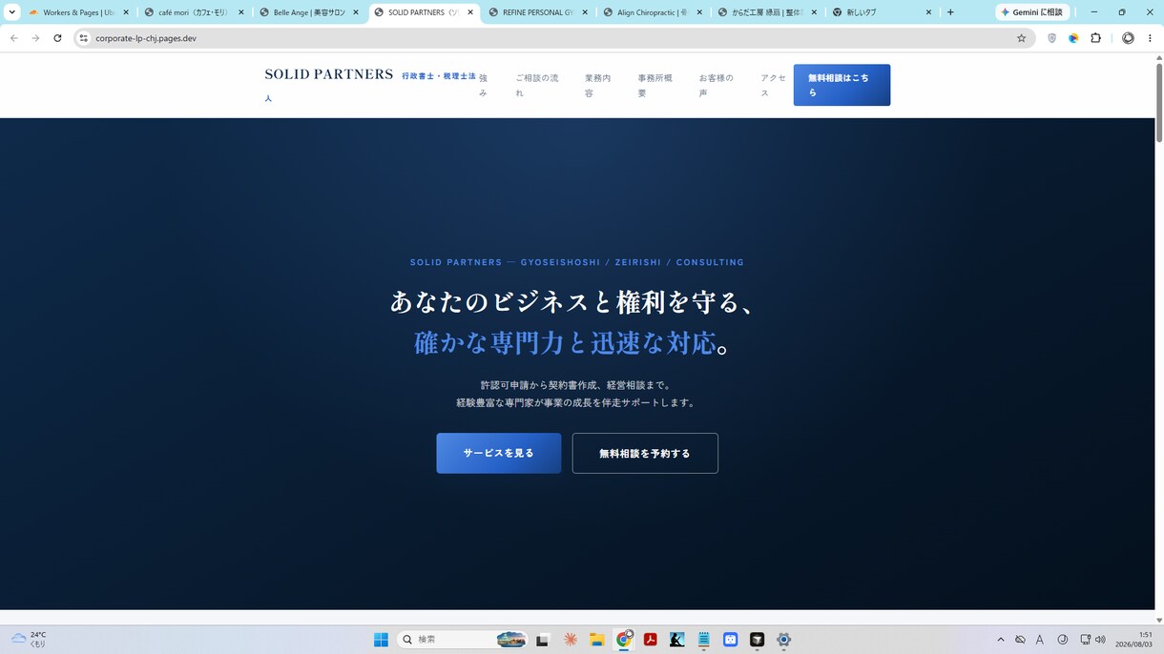Switch to the café mori tab

point(194,12)
